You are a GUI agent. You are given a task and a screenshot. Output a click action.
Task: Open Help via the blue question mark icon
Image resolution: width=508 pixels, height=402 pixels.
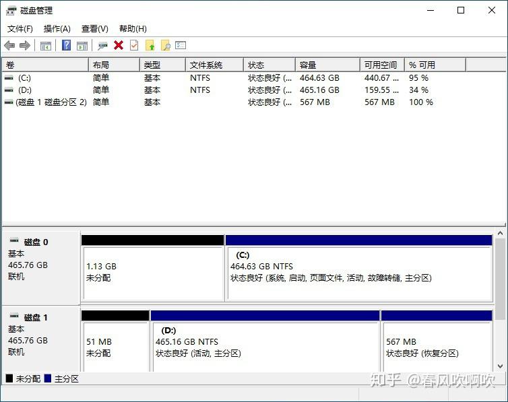tap(66, 45)
